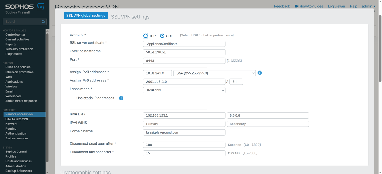
Task: Click Disconnect dead peer after field
Action: (184, 145)
